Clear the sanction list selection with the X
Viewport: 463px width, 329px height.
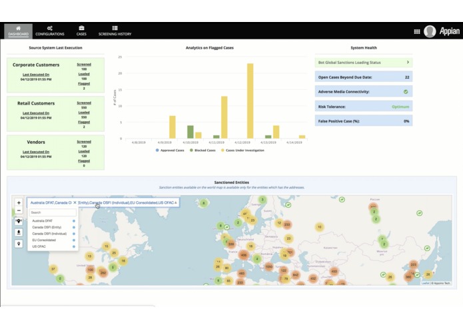75,202
